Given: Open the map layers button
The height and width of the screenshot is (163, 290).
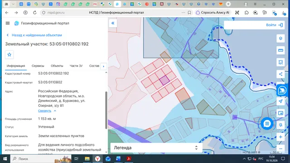Looking at the screenshot, I should 280,38.
